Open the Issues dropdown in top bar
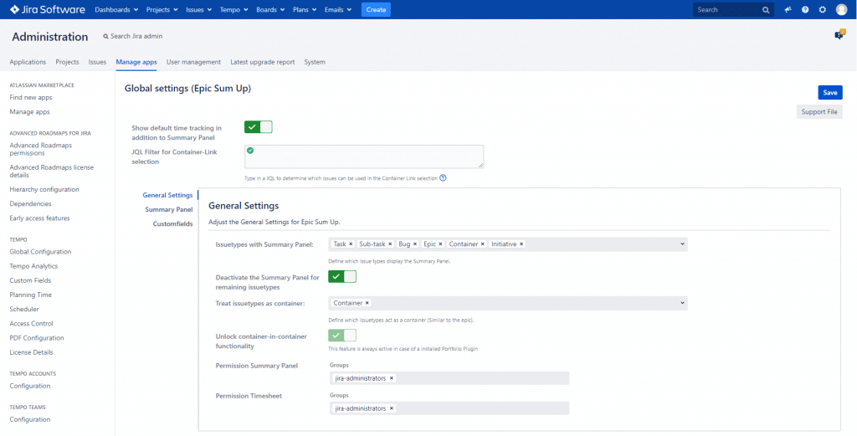 199,10
